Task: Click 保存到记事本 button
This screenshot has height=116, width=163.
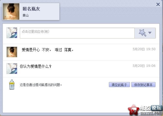Action: (x=143, y=85)
